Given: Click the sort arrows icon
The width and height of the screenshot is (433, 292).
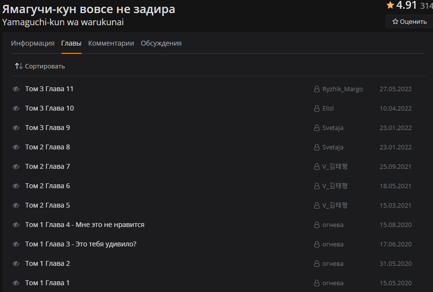Looking at the screenshot, I should pyautogui.click(x=18, y=66).
